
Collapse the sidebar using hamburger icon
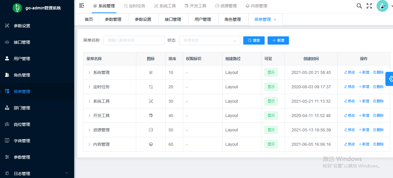82,6
